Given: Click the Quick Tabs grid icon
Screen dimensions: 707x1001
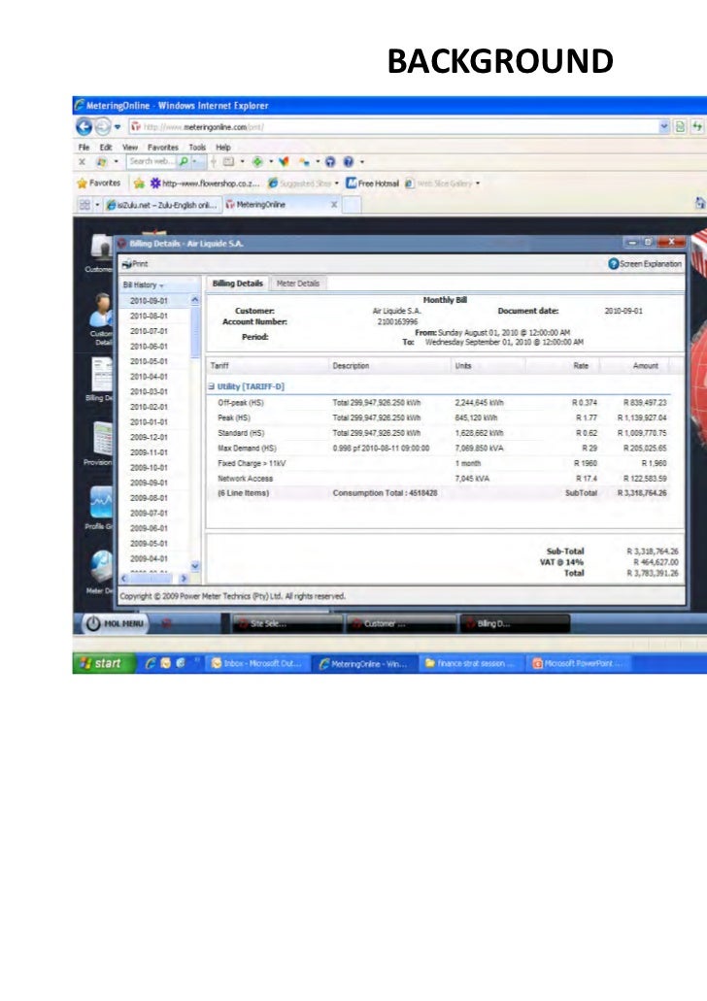Looking at the screenshot, I should [x=84, y=205].
